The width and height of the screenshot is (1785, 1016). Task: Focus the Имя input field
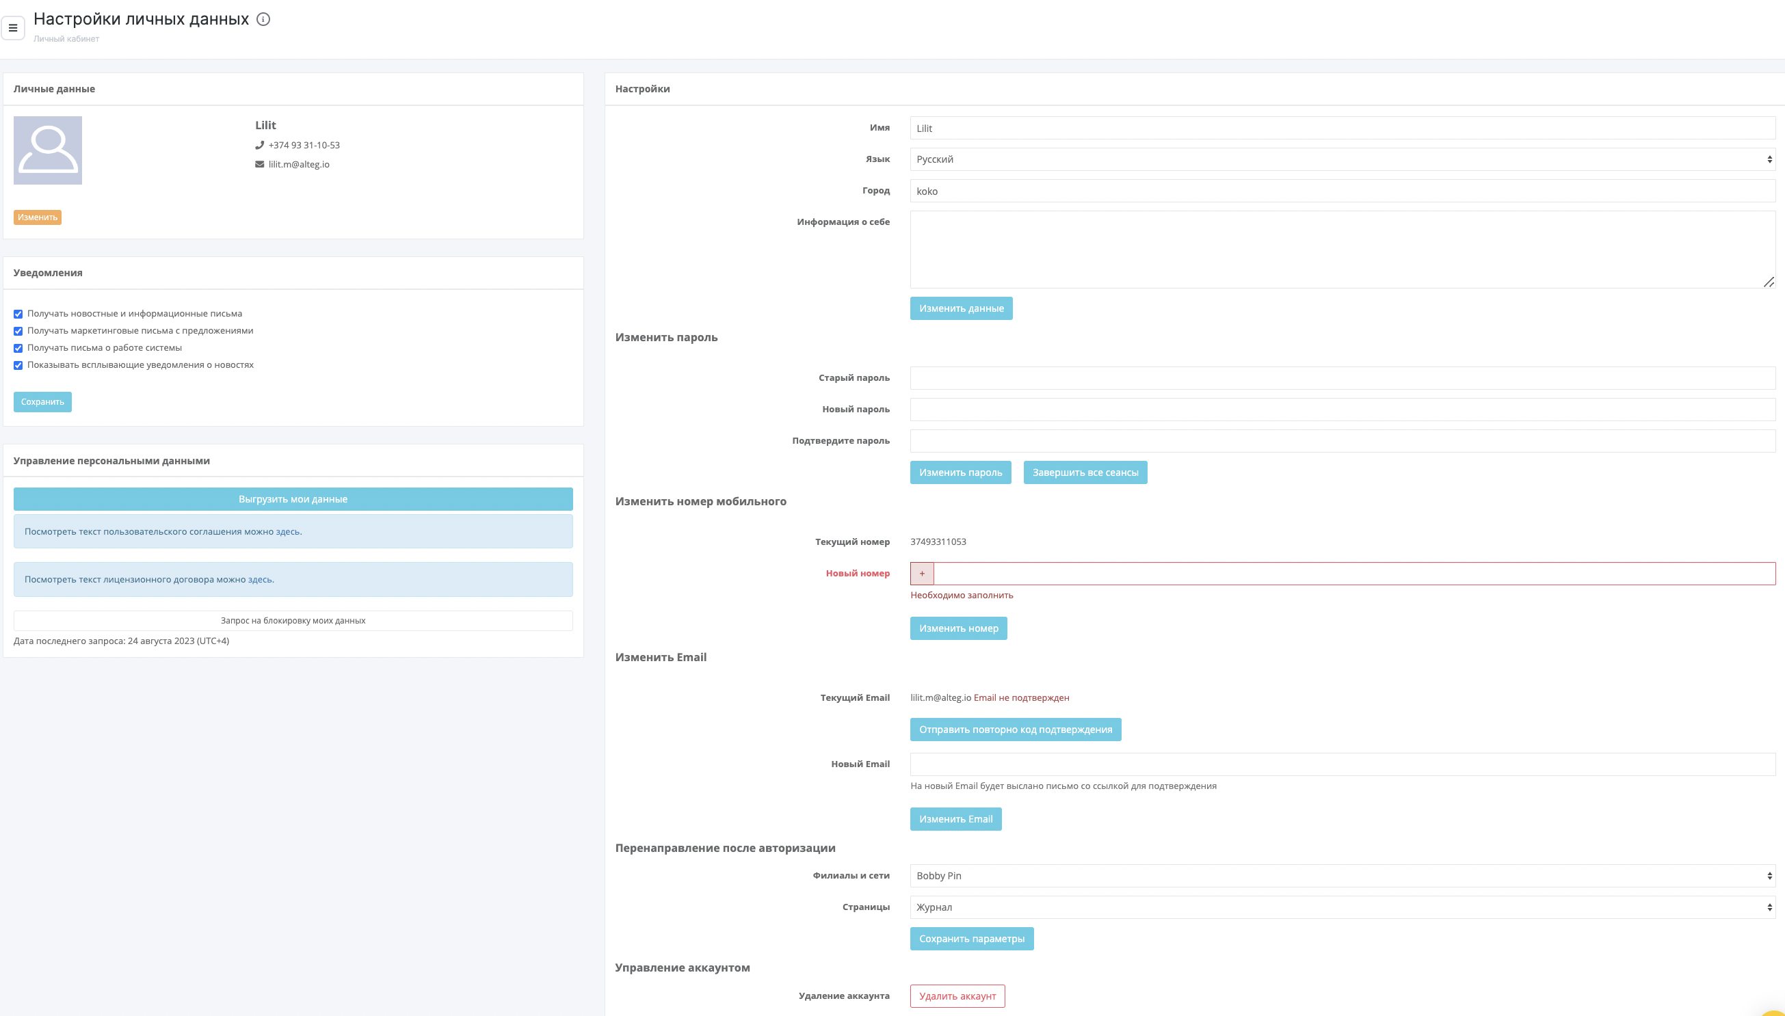(x=1343, y=129)
